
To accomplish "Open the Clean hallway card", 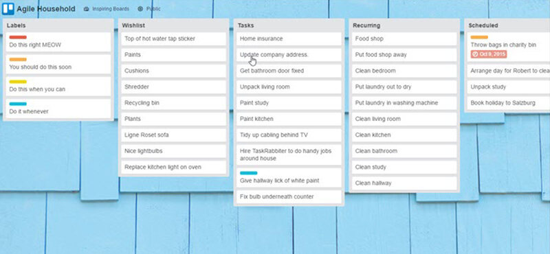I will click(x=404, y=183).
